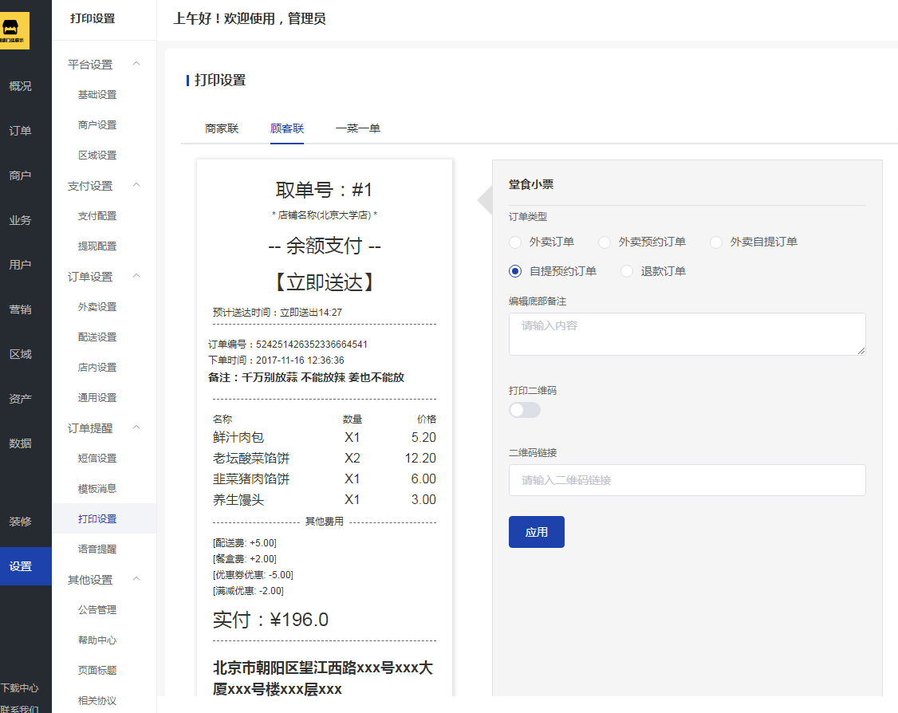The height and width of the screenshot is (713, 898).
Task: Select the 外卖订单 radio button
Action: click(x=515, y=242)
